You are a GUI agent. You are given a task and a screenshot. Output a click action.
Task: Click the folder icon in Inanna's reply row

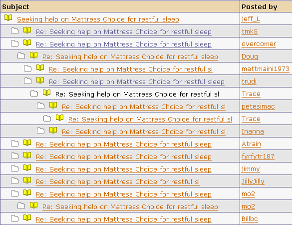(x=41, y=131)
